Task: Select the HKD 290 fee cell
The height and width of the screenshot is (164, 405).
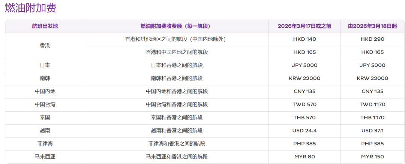Action: 372,39
